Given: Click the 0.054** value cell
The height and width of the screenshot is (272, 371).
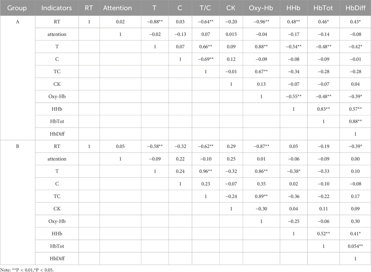Looking at the screenshot, I should (355, 246).
